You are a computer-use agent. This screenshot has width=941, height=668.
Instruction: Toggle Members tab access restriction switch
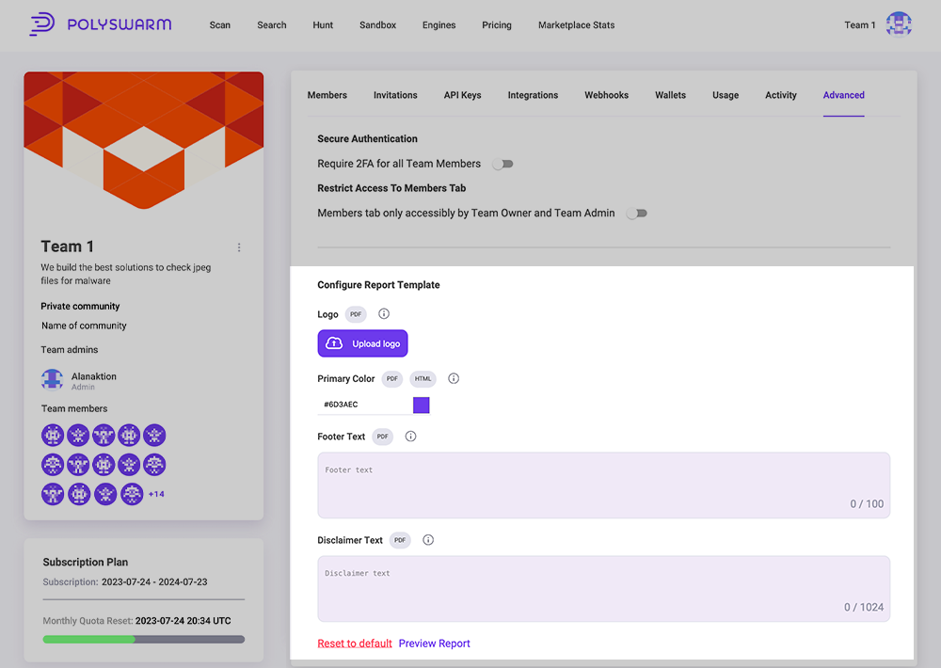click(638, 214)
